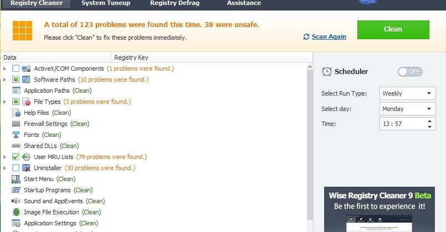Screen dimensions: 446x232
Task: Click the Scan Again link
Action: 329,36
